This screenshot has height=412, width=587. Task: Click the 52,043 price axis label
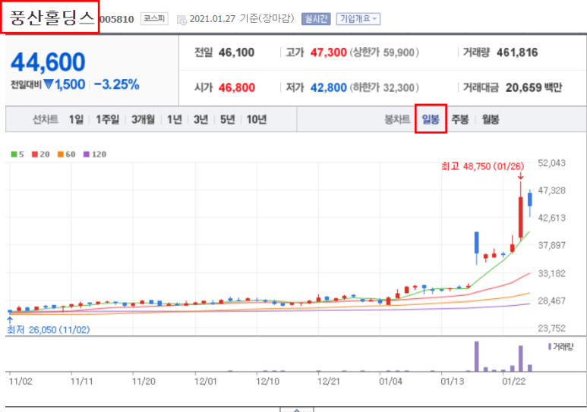pos(551,163)
